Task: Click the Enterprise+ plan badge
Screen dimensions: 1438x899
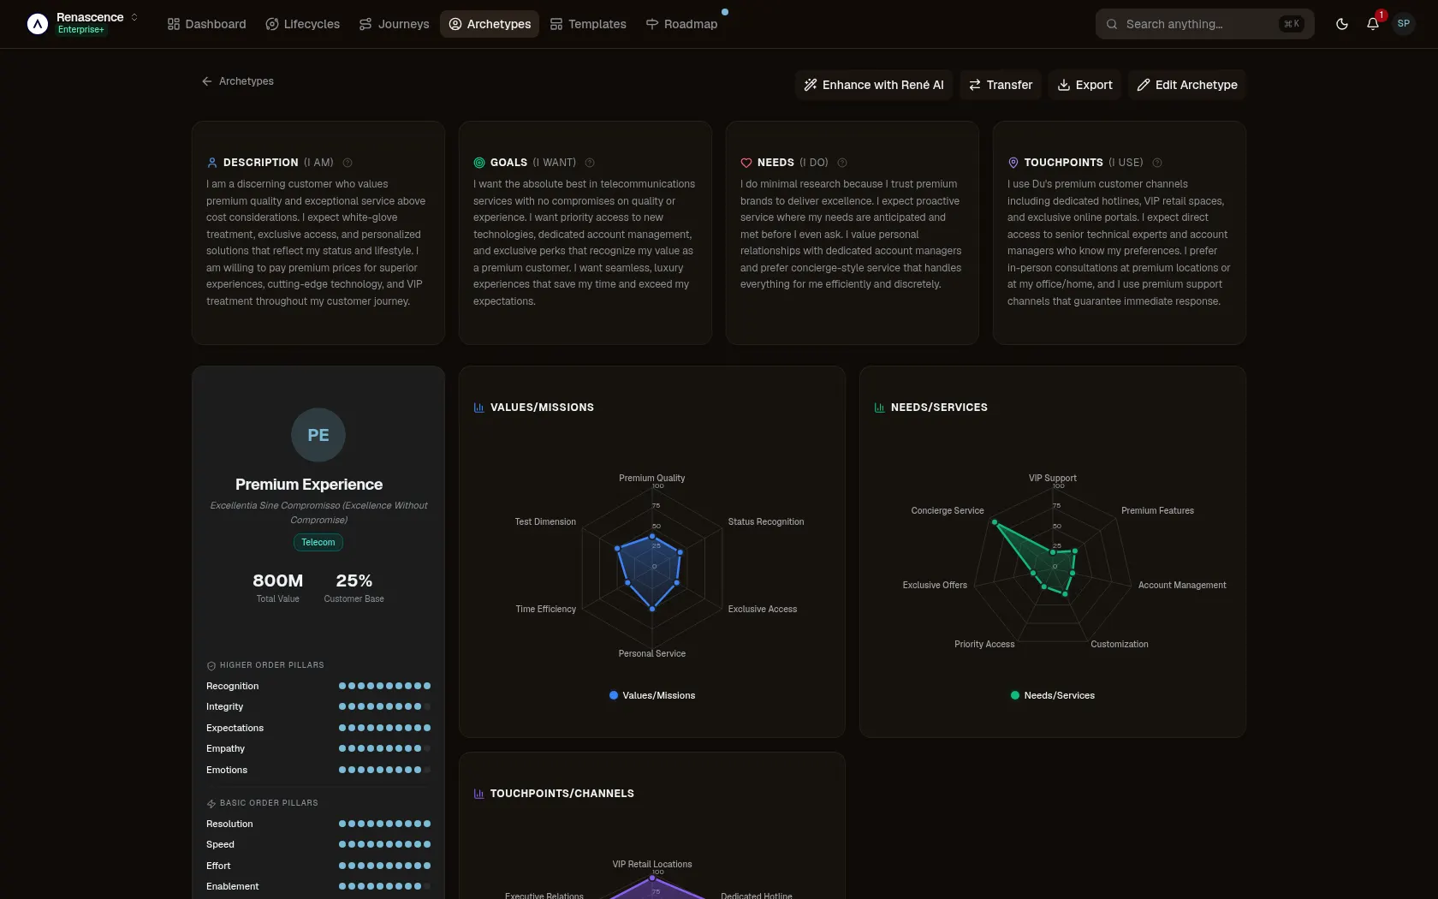Action: pyautogui.click(x=81, y=30)
